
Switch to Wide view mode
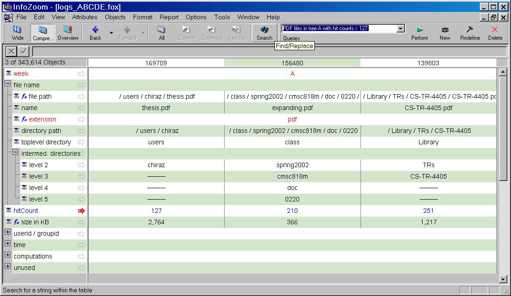[17, 33]
